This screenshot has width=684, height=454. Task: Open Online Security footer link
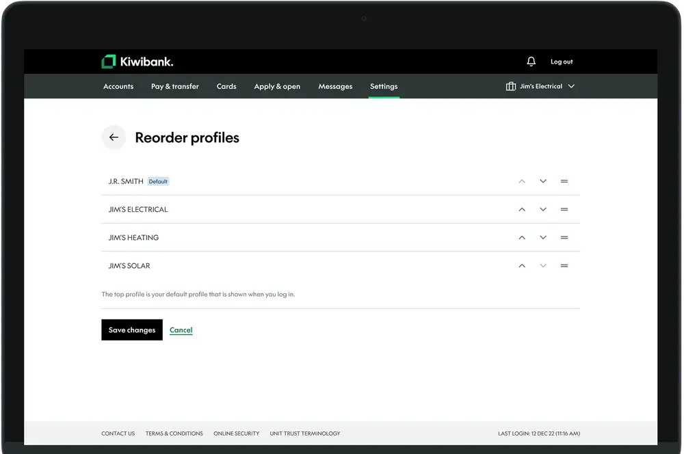point(237,433)
